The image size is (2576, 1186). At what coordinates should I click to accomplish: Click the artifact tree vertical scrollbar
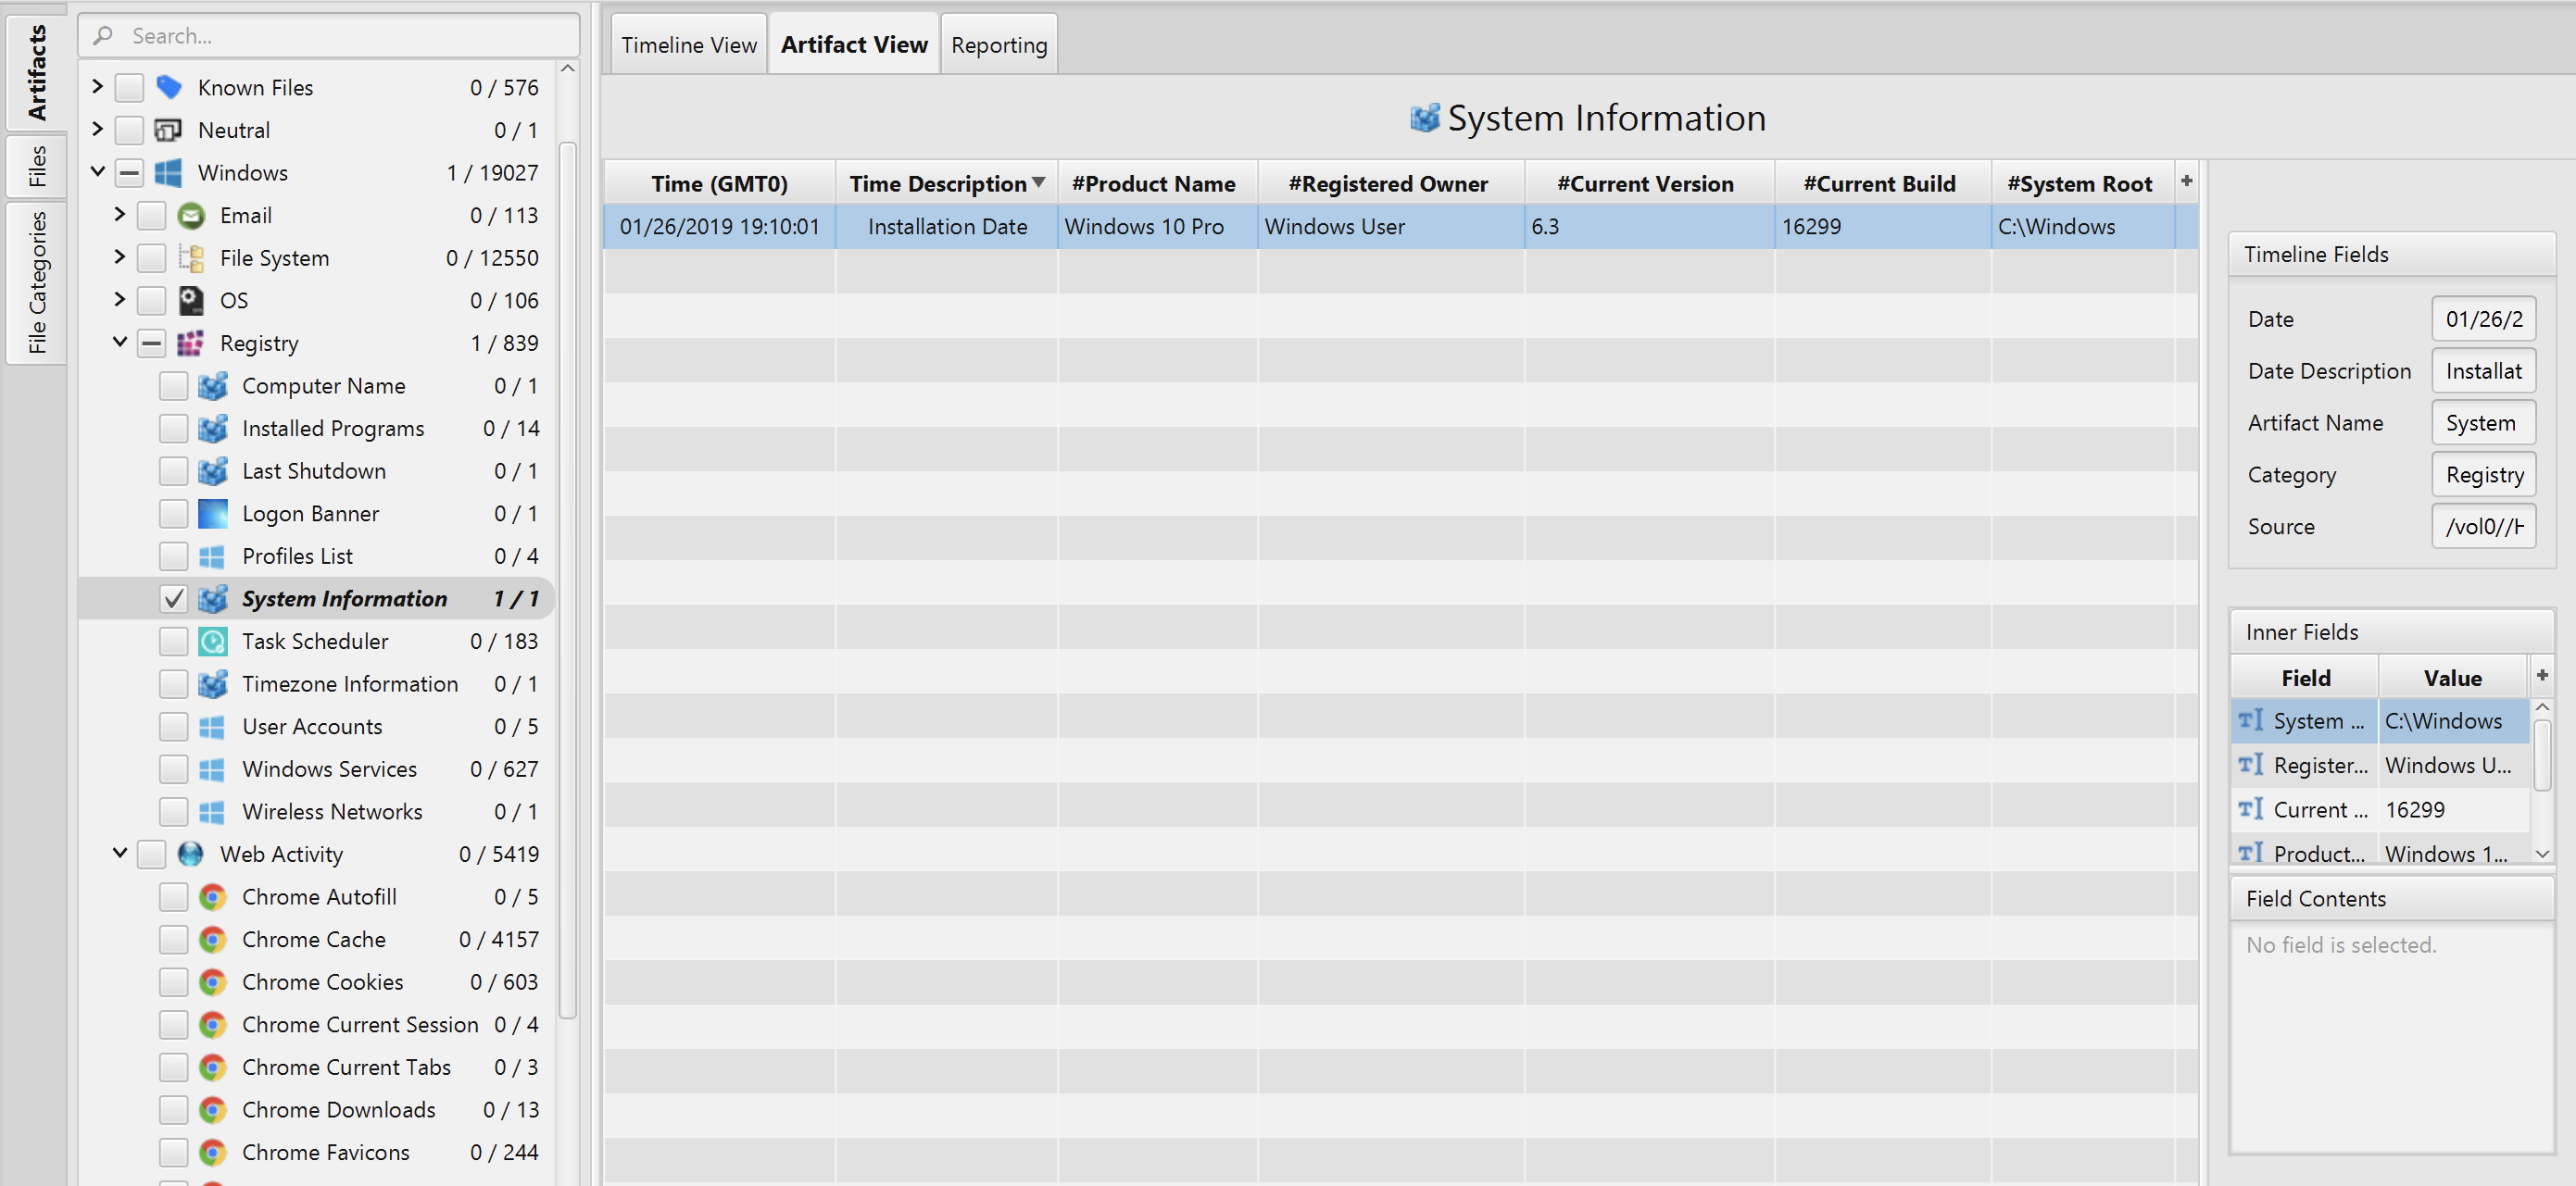pyautogui.click(x=567, y=580)
